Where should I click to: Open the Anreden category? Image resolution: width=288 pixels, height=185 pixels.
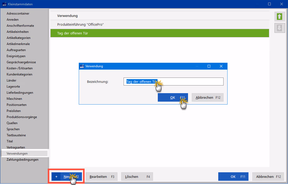pyautogui.click(x=12, y=19)
